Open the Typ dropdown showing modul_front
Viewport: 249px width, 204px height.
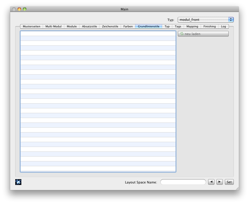click(205, 20)
